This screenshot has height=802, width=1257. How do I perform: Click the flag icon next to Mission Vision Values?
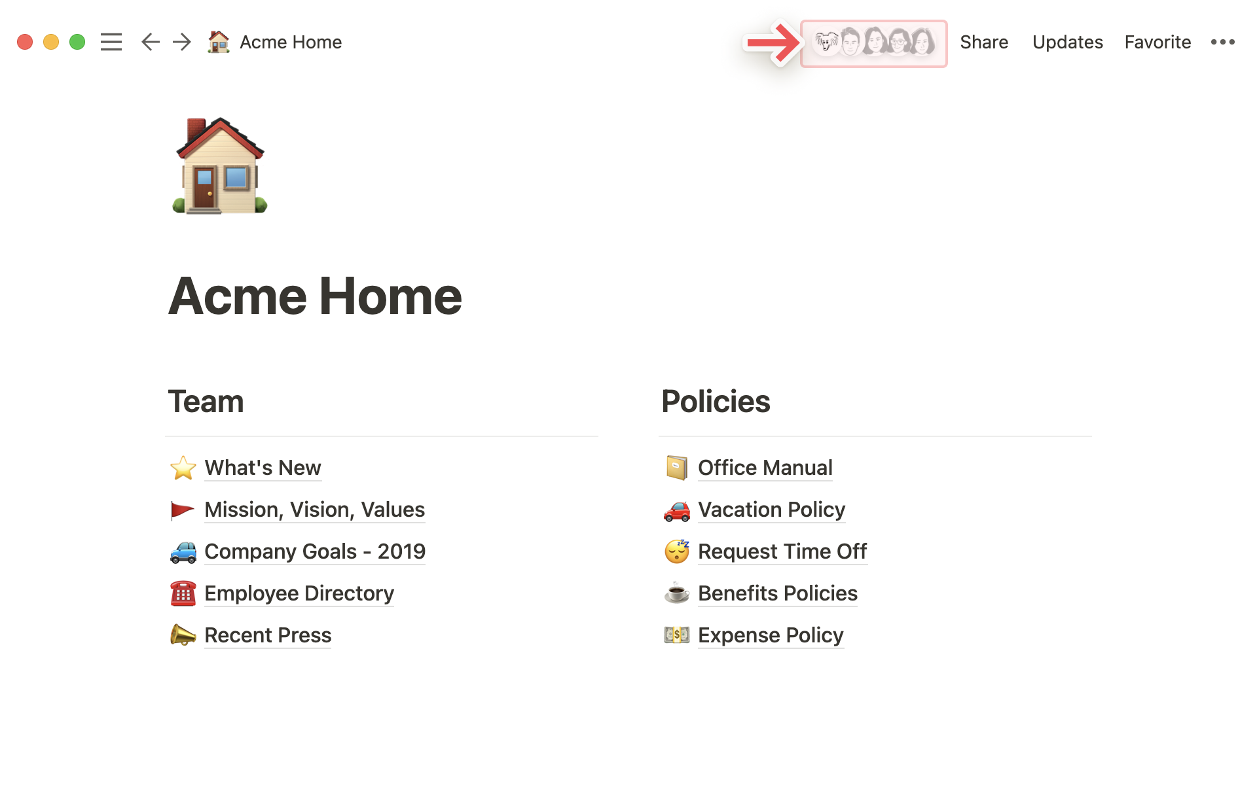[181, 510]
